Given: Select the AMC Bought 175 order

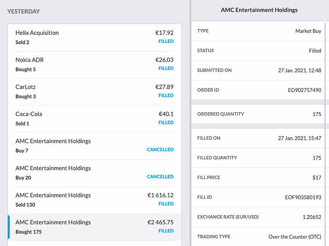Looking at the screenshot, I should 94,227.
